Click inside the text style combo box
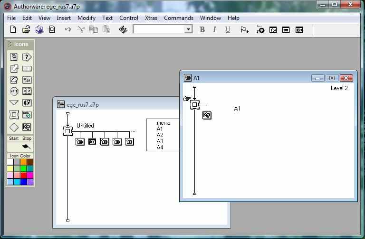The height and width of the screenshot is (239, 365). (159, 29)
